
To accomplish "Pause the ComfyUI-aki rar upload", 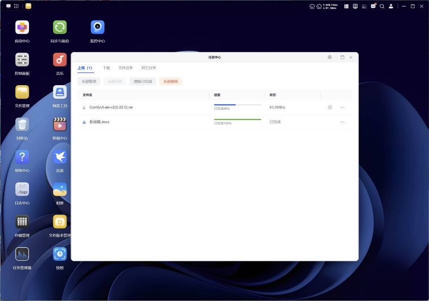I will pyautogui.click(x=330, y=107).
